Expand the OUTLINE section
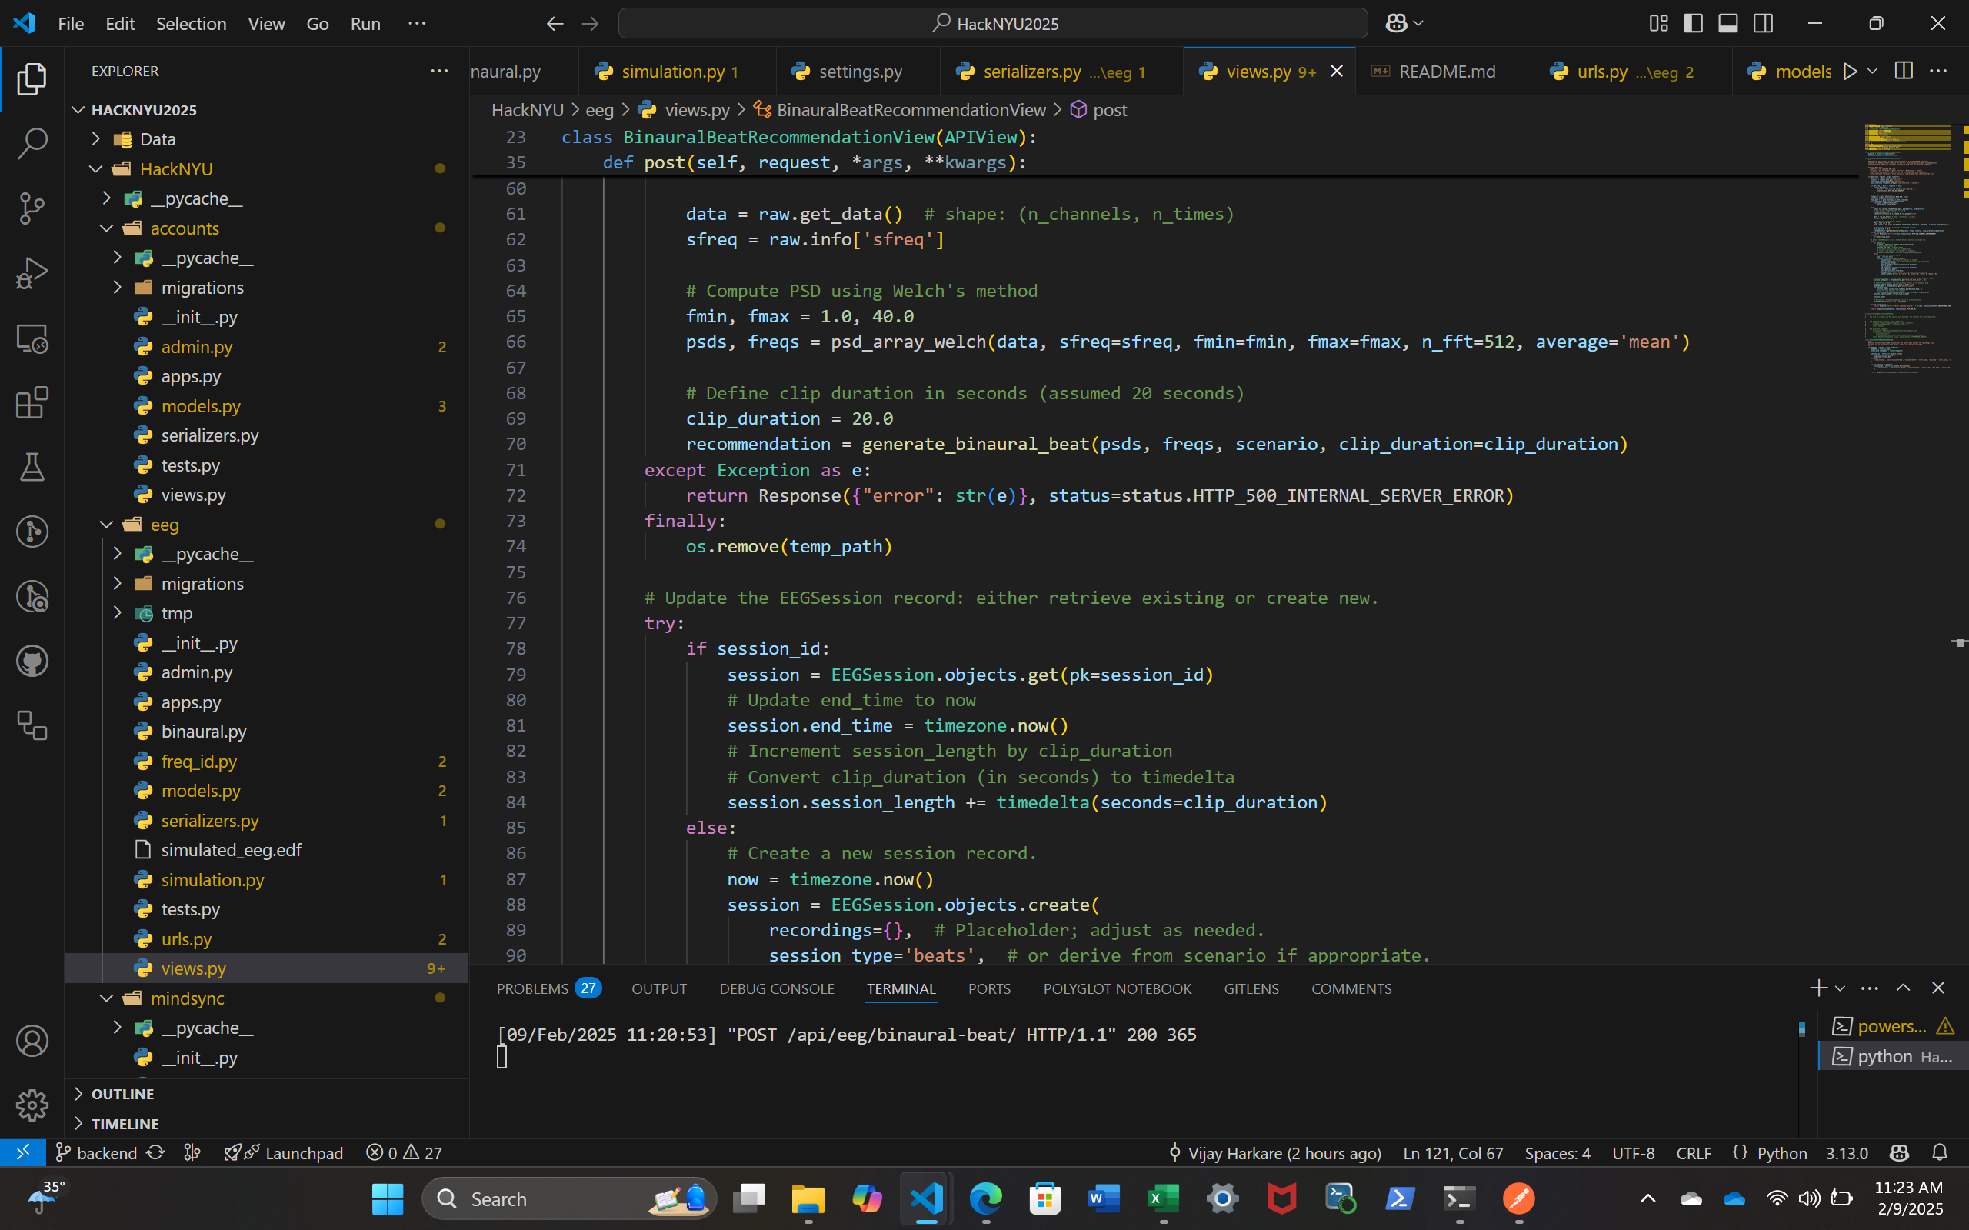The height and width of the screenshot is (1230, 1969). pos(122,1093)
